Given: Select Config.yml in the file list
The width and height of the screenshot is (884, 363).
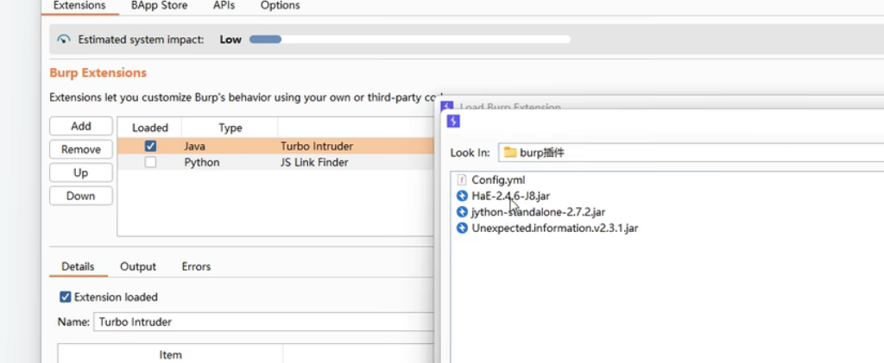Looking at the screenshot, I should (498, 179).
